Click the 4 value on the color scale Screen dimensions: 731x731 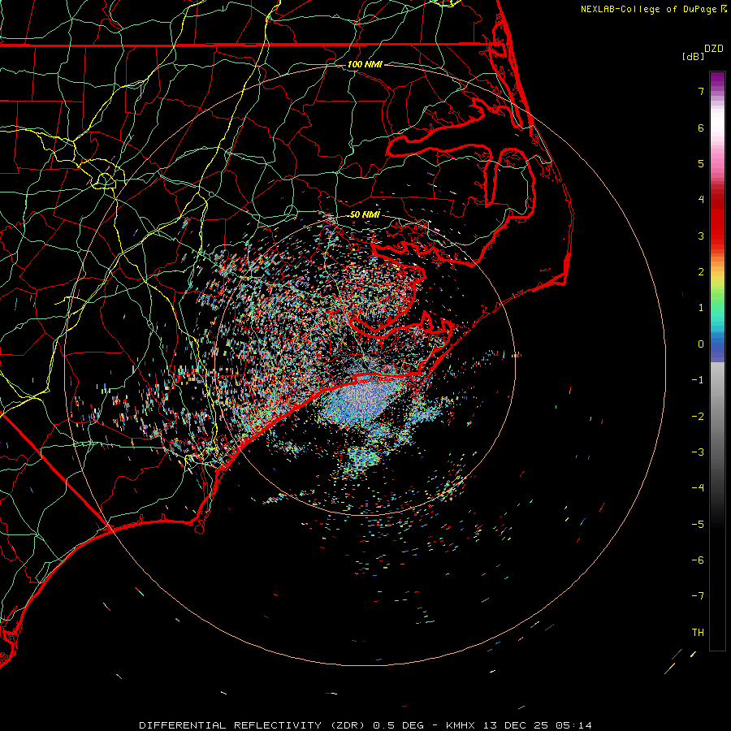pos(701,200)
